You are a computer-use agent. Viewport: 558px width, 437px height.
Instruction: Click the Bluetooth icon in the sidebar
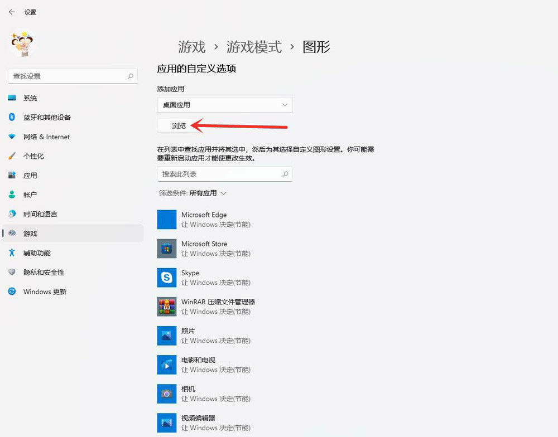12,117
